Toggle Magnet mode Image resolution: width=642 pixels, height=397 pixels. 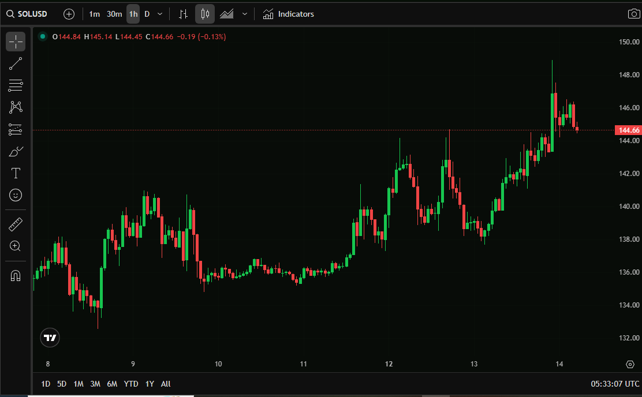[16, 275]
